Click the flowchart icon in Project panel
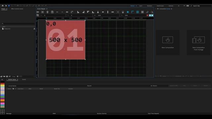Screen dimensions: 212x119 click(34, 29)
